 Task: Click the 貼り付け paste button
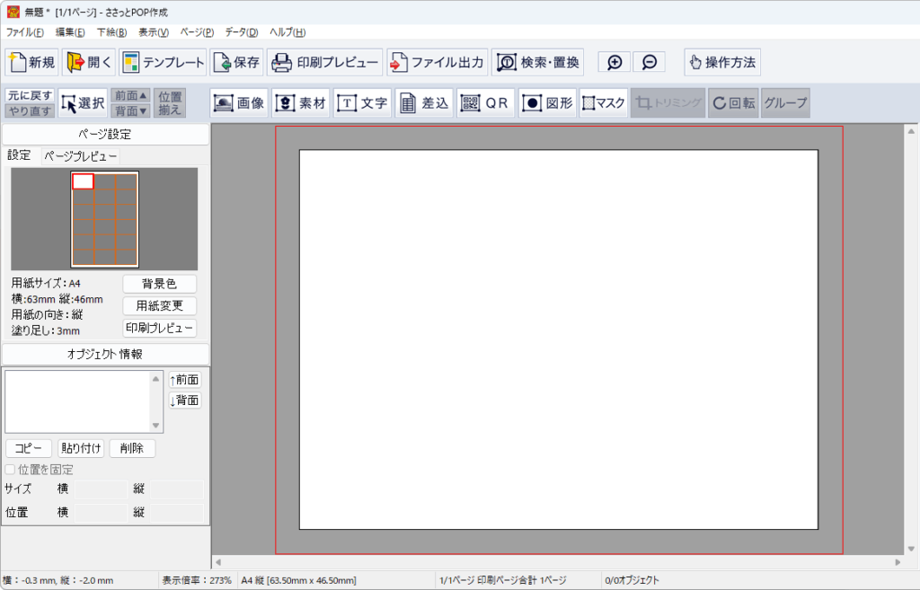point(81,448)
